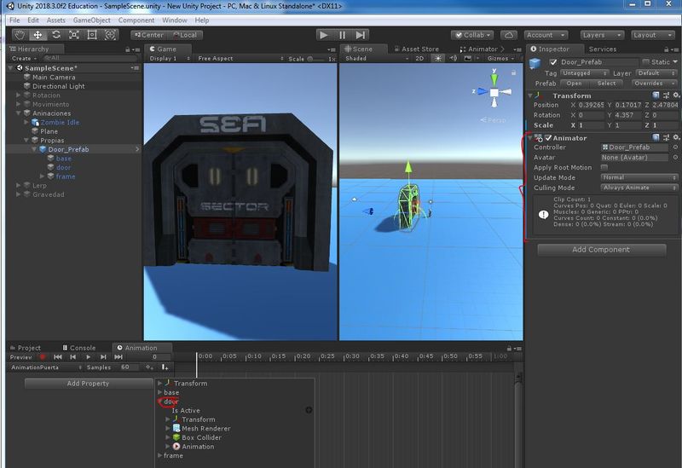Switch to the Console tab
This screenshot has width=682, height=468.
coord(78,348)
